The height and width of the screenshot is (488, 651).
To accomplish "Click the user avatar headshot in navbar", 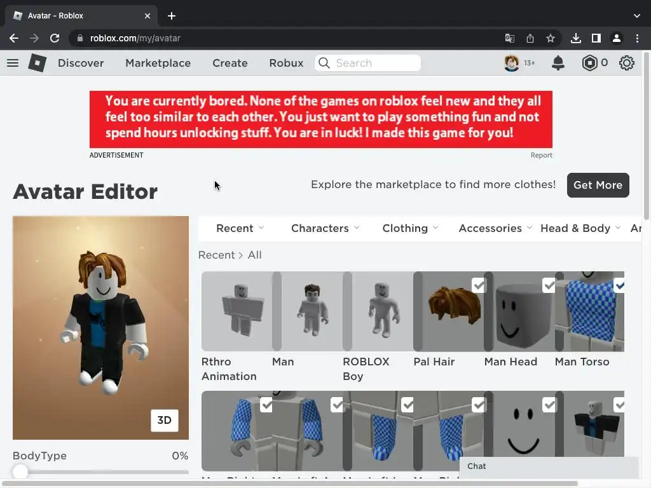I will [512, 63].
